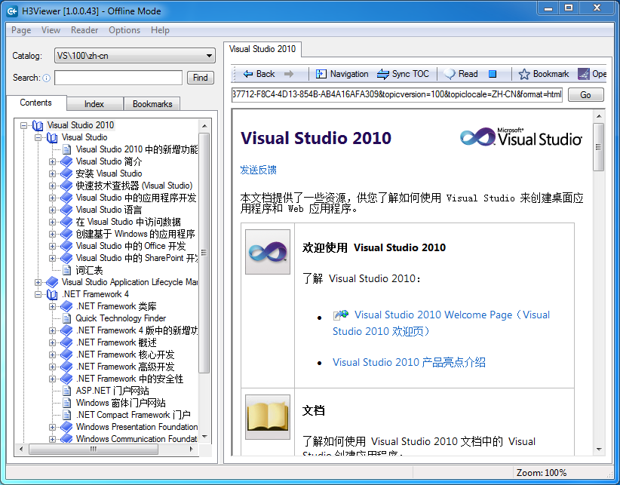This screenshot has width=620, height=485.
Task: Click page icon of Quick Technology Finder
Action: [67, 318]
